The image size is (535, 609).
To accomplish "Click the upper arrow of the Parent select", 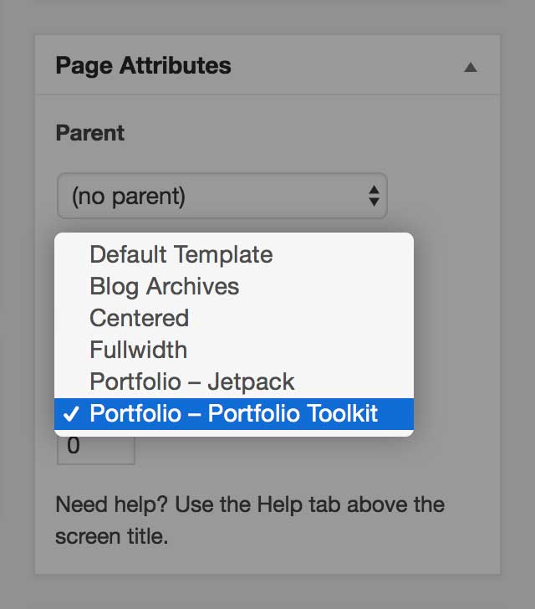I will tap(374, 190).
